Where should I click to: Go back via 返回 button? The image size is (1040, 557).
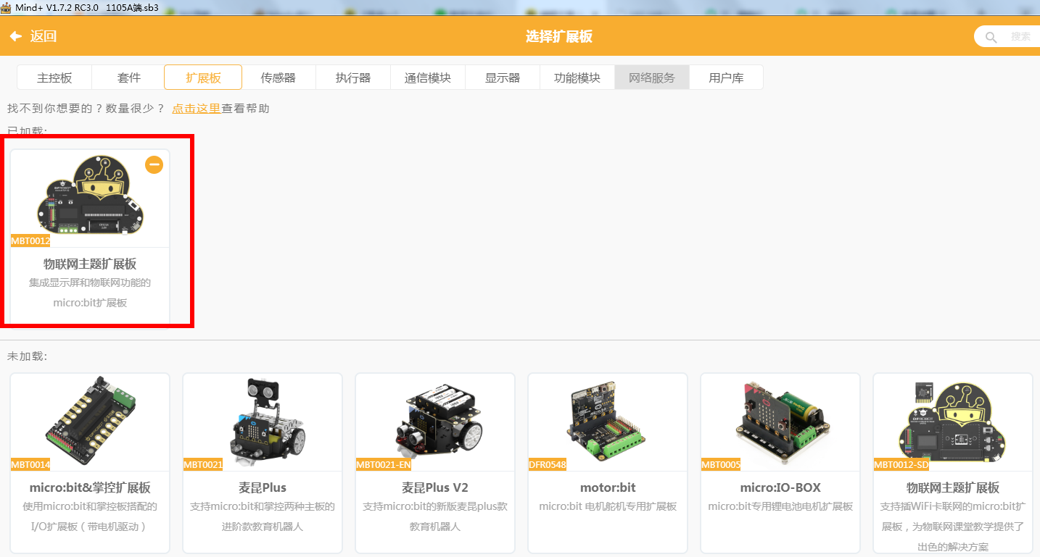[x=33, y=36]
